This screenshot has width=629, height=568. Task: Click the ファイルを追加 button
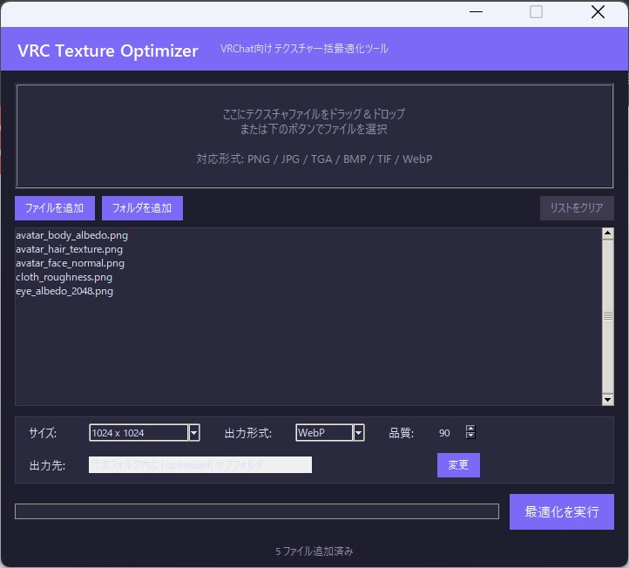55,208
